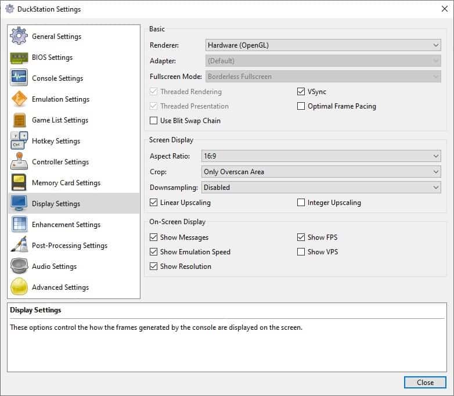Click the Memory Card Settings icon
454x396 pixels.
pos(19,182)
